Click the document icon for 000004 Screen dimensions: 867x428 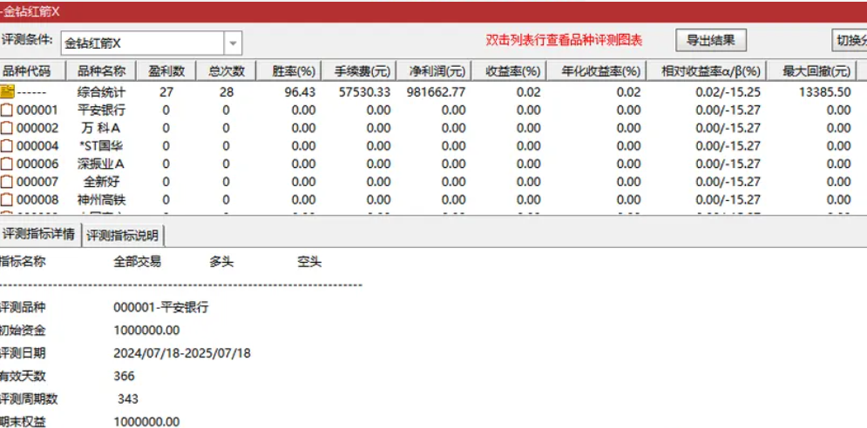coord(7,146)
